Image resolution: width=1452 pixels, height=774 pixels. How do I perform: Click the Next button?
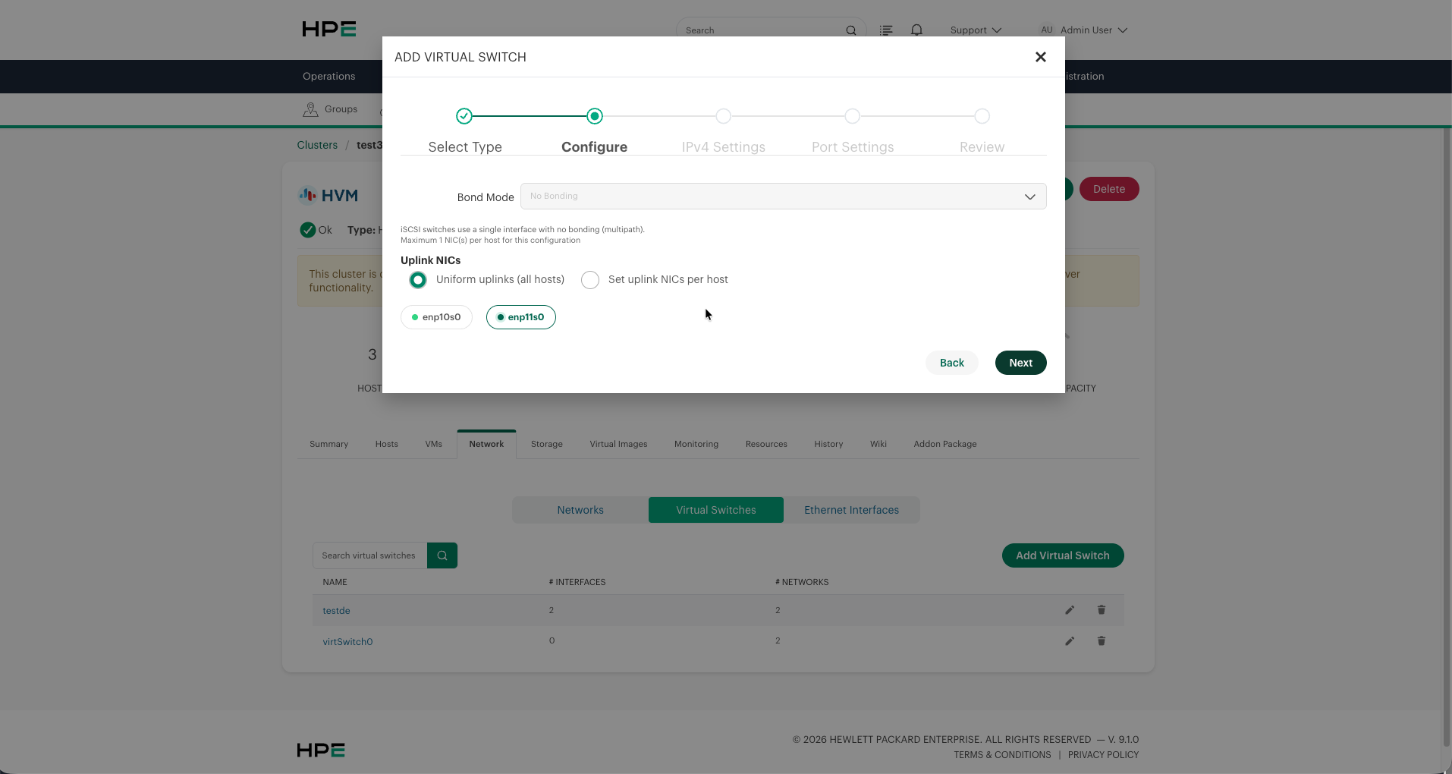[x=1020, y=363]
